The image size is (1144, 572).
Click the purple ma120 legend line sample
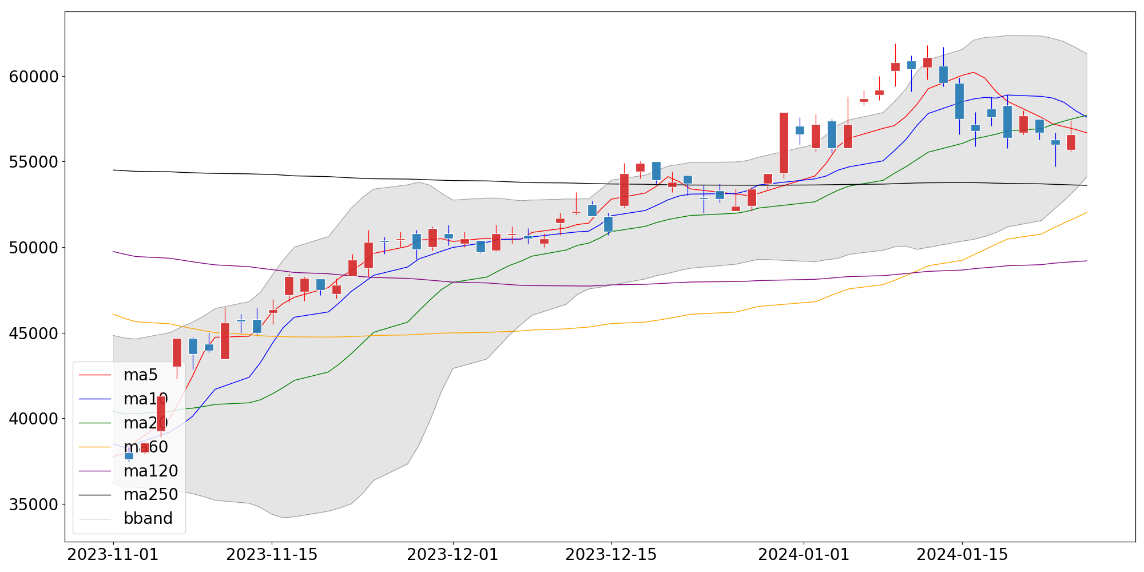[x=95, y=471]
